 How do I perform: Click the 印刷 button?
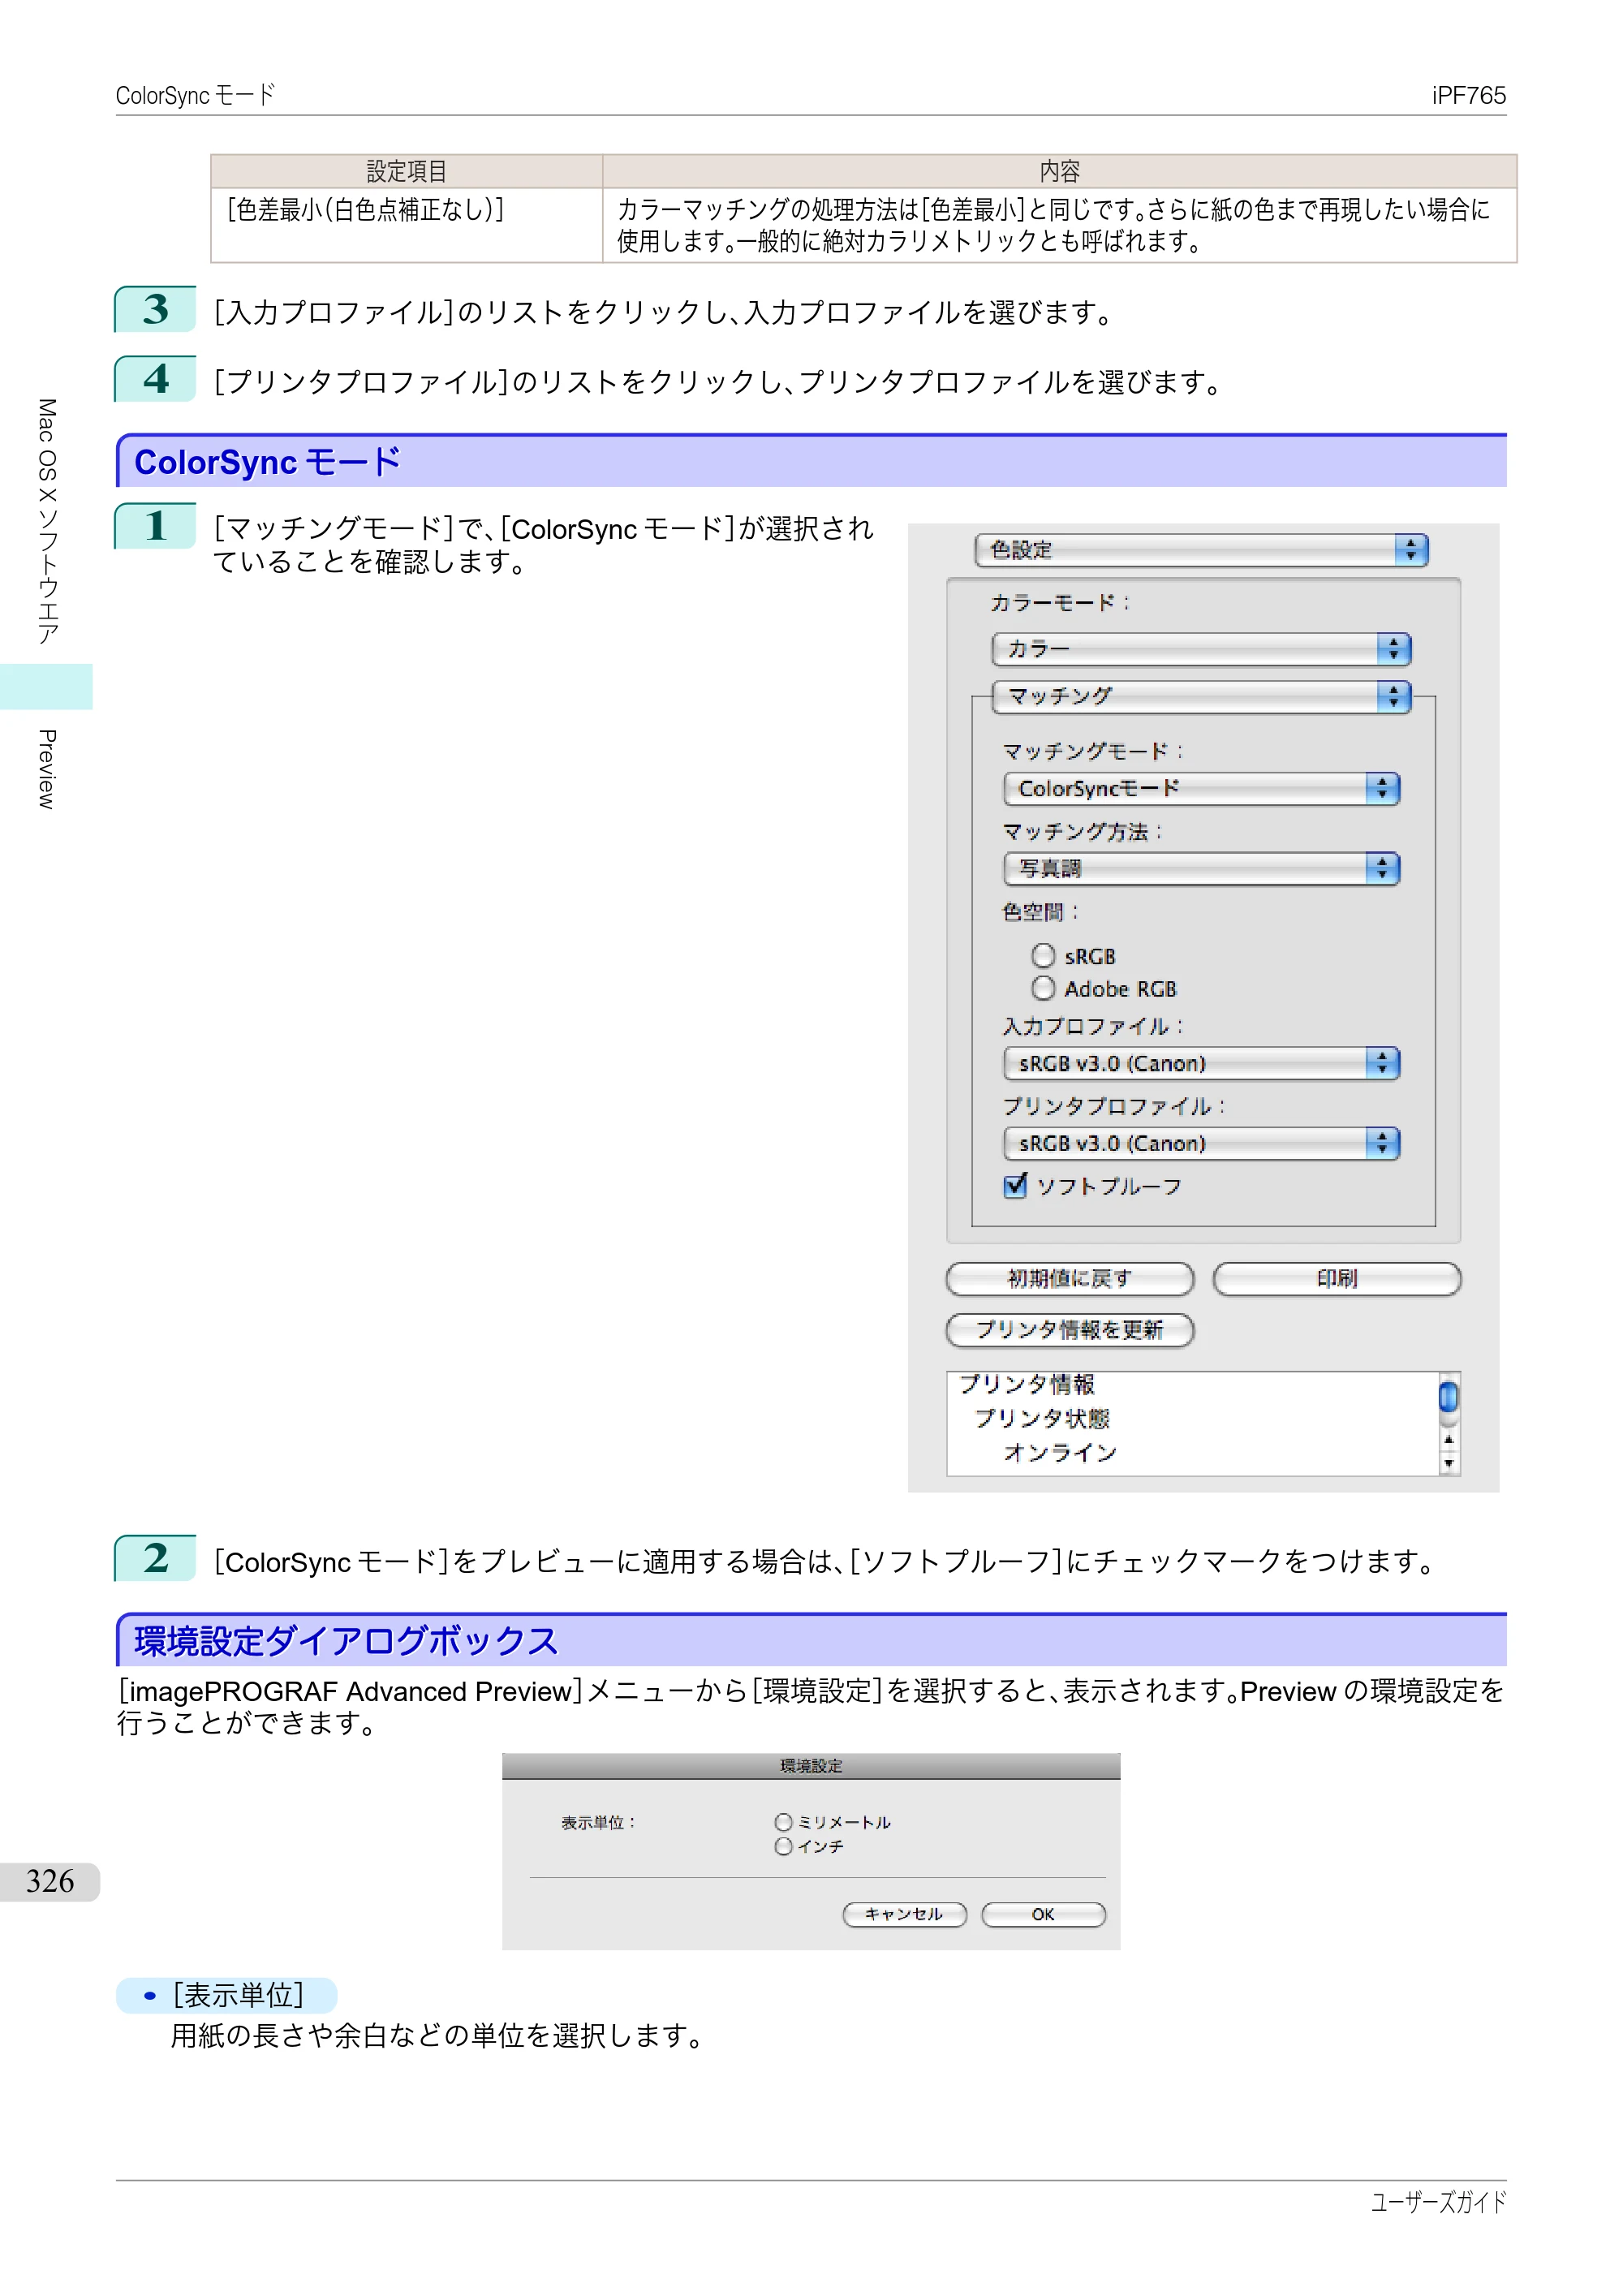(x=1337, y=1279)
